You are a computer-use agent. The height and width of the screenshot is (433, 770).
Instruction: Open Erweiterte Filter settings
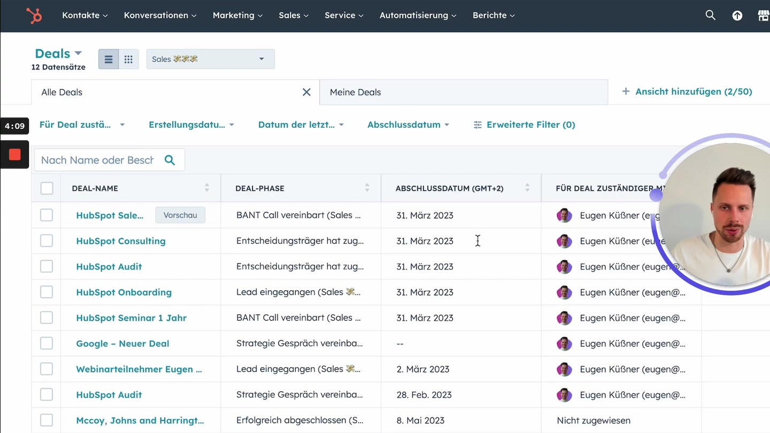click(x=524, y=125)
